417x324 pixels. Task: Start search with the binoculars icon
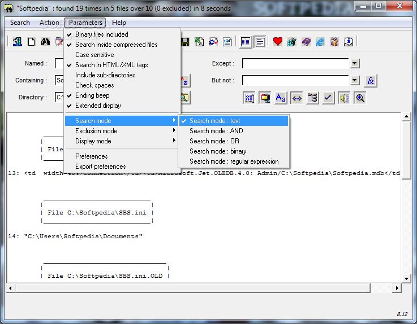[45, 42]
